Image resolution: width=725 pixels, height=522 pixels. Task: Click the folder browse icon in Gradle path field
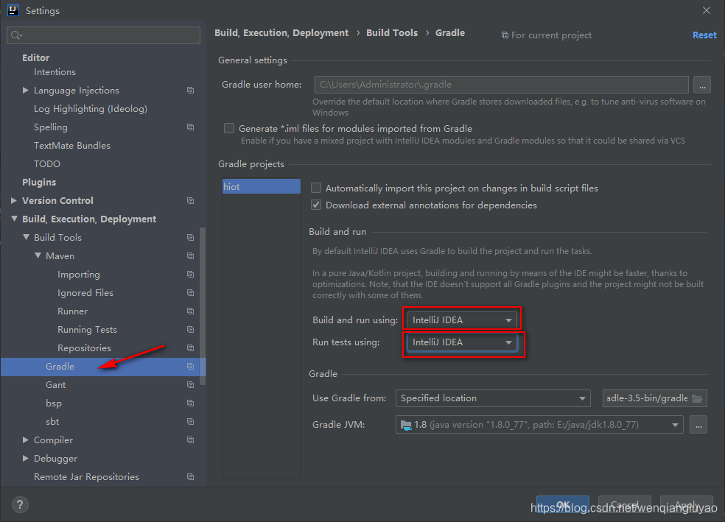697,398
